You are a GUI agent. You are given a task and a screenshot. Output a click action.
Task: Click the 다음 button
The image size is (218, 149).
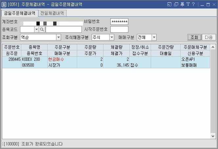tap(209, 37)
